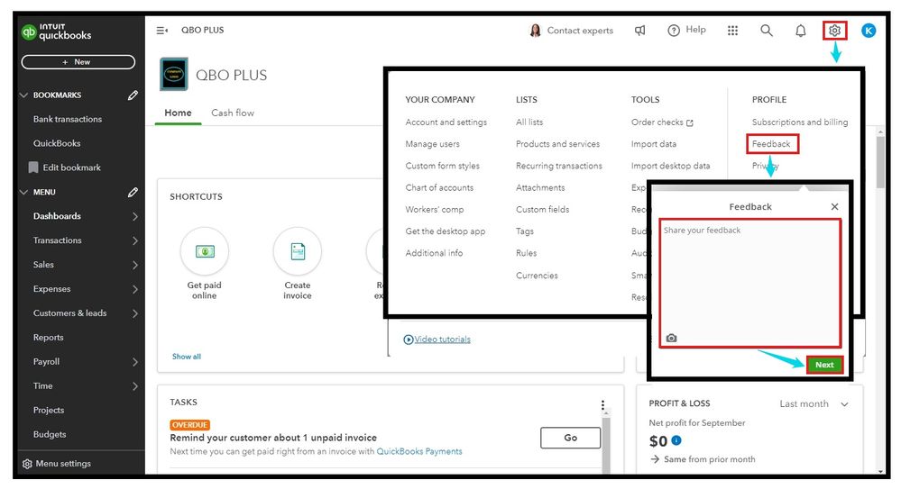Open the search magnifier
This screenshot has width=901, height=489.
(767, 31)
